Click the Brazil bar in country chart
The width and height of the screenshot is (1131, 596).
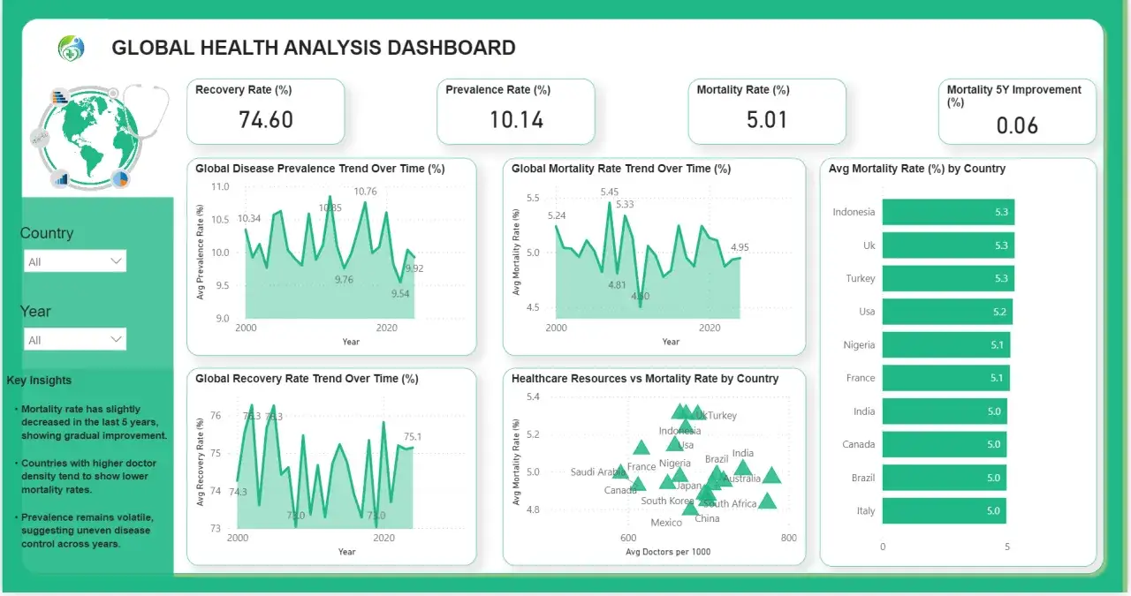coord(945,478)
